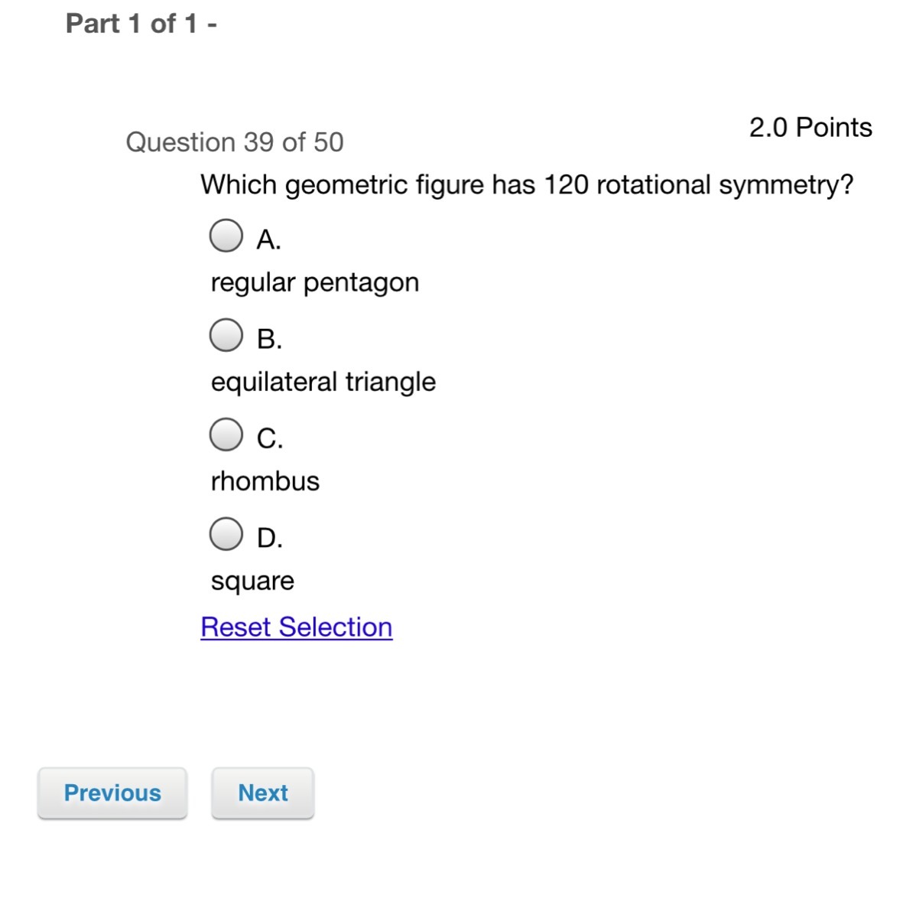Go to the Previous question
The width and height of the screenshot is (916, 918).
pyautogui.click(x=112, y=793)
